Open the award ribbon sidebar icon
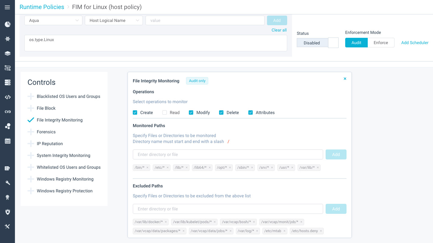The height and width of the screenshot is (243, 433). point(8,197)
